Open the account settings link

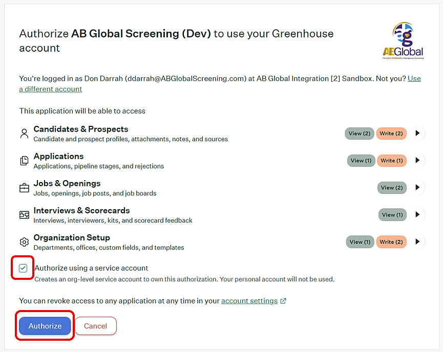tap(249, 301)
